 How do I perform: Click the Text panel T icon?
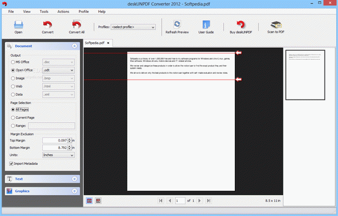click(x=9, y=179)
